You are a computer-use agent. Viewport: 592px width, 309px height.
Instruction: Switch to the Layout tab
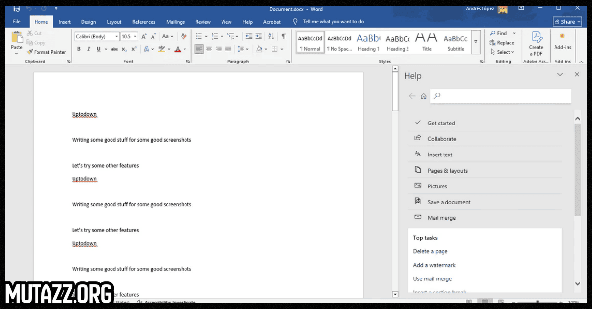click(114, 22)
